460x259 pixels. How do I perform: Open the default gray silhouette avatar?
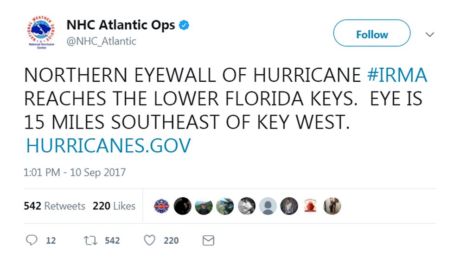268,206
